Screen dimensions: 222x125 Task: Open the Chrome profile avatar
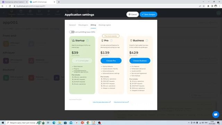(x=216, y=6)
